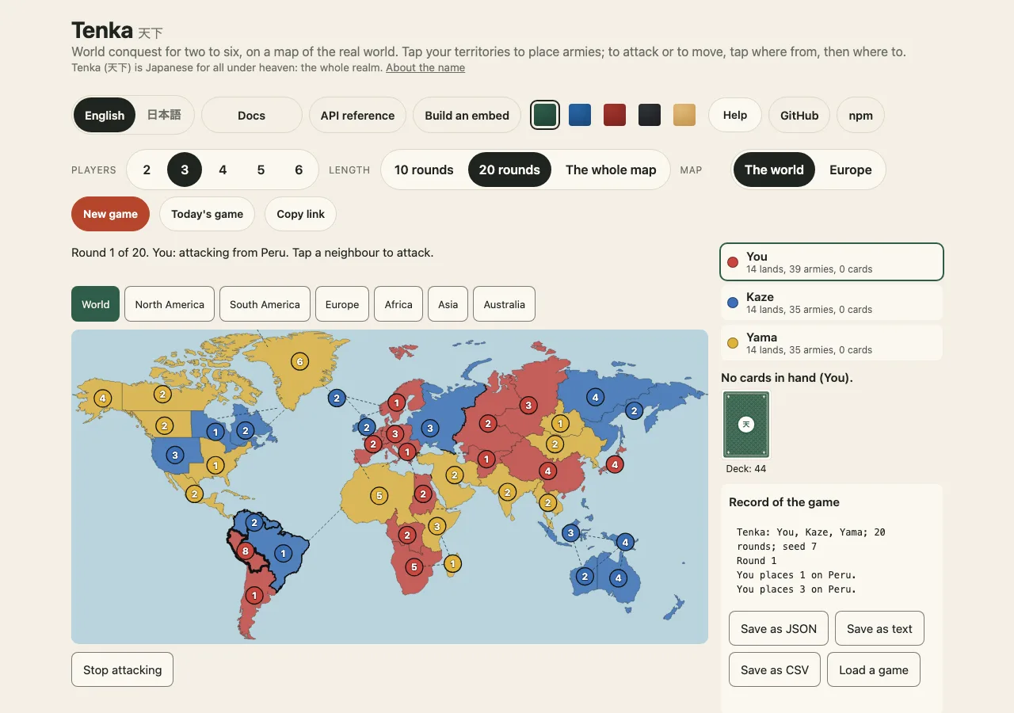Viewport: 1014px width, 713px height.
Task: Pick the tan color theme swatch
Action: tap(684, 115)
